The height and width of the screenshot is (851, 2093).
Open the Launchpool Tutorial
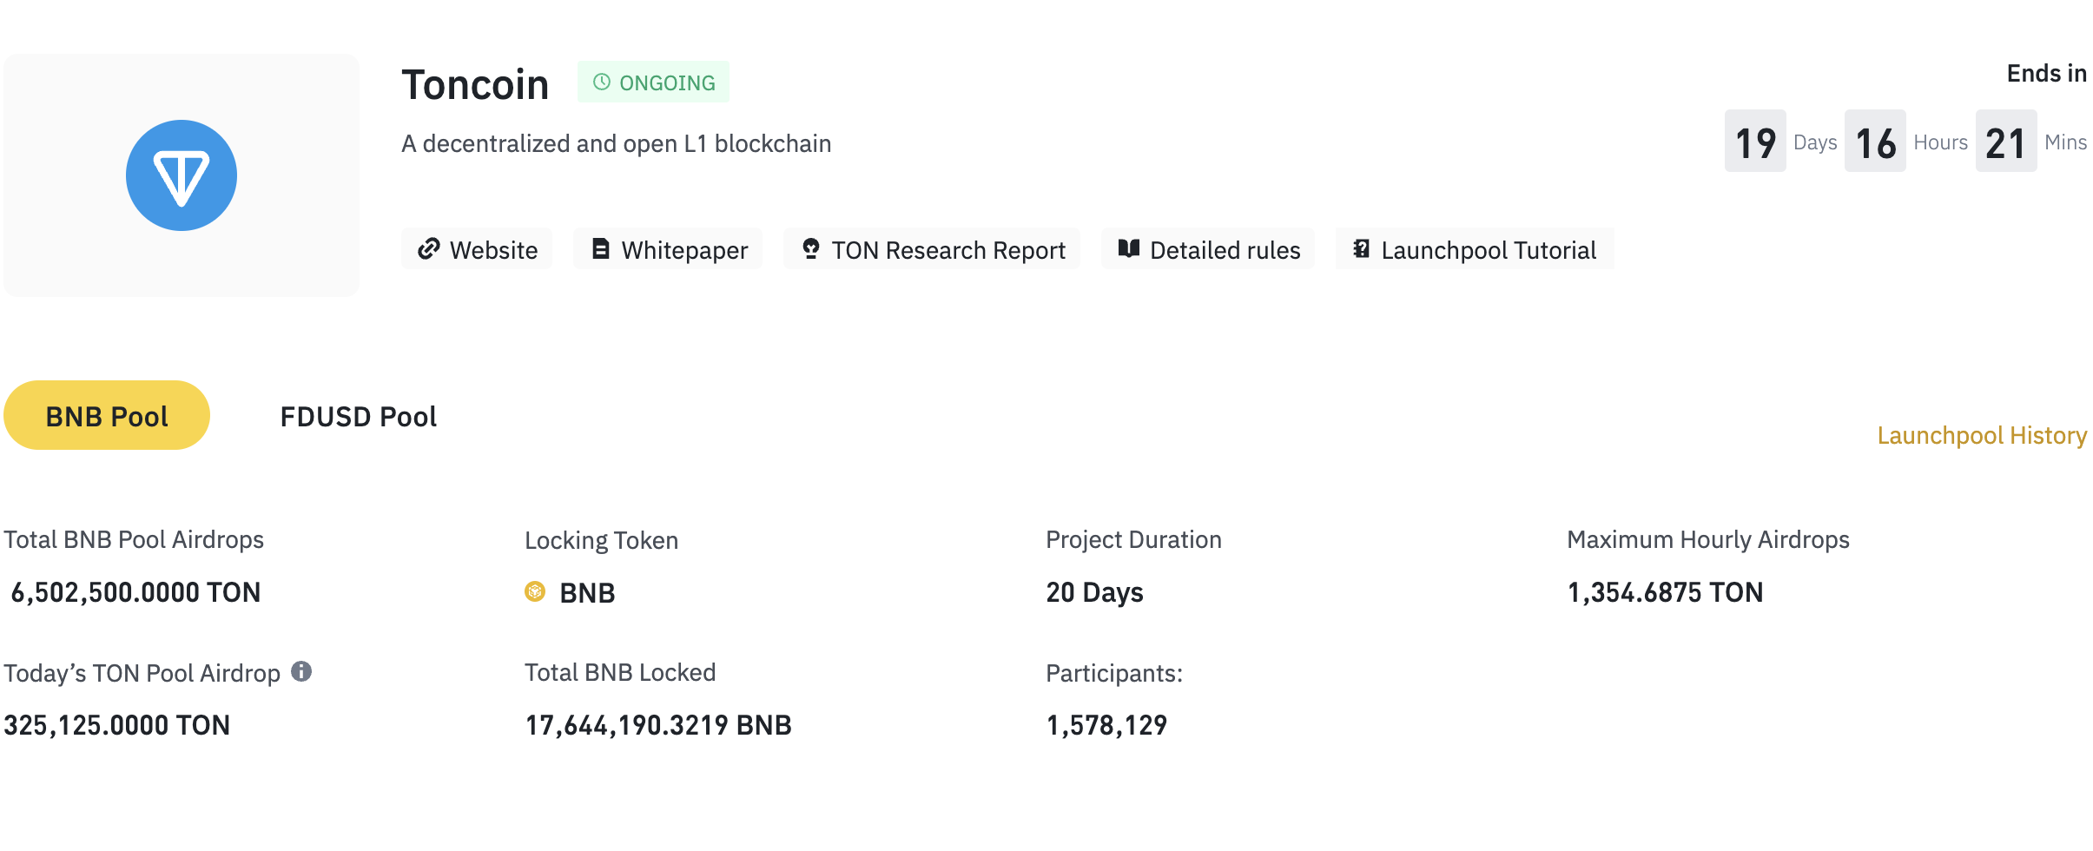point(1475,249)
